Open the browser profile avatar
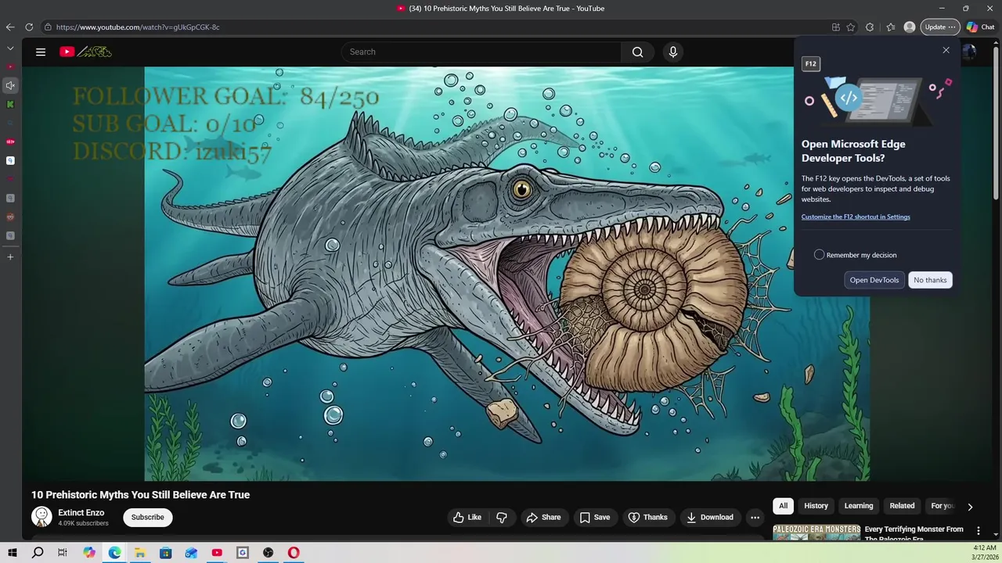This screenshot has height=563, width=1002. click(x=910, y=27)
